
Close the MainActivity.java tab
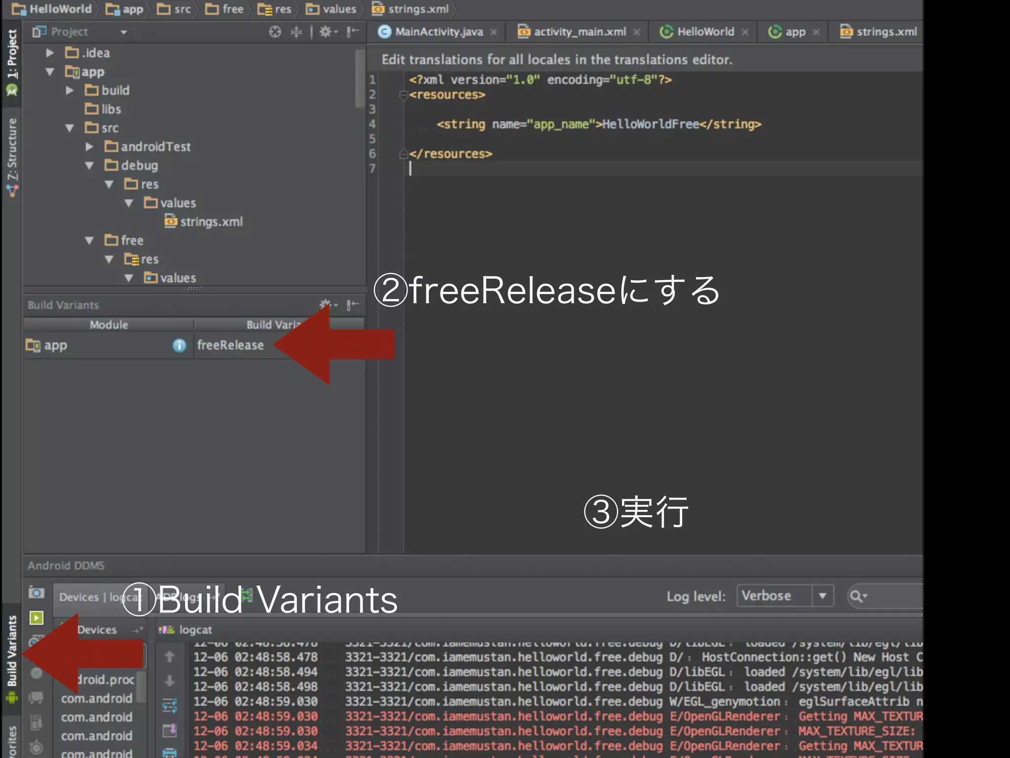494,32
